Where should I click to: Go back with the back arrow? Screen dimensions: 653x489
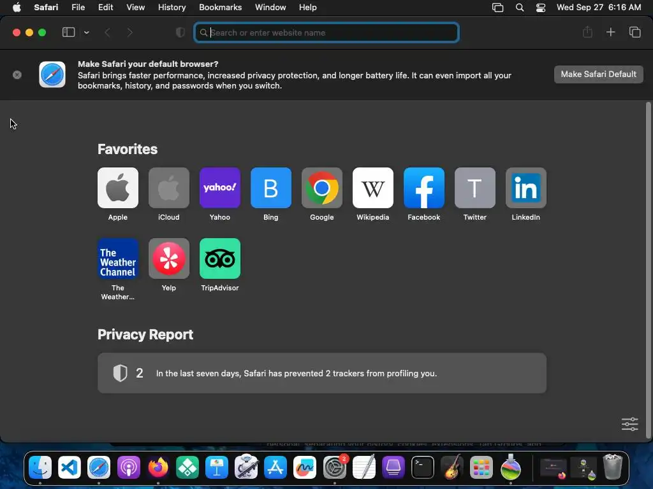pyautogui.click(x=107, y=32)
